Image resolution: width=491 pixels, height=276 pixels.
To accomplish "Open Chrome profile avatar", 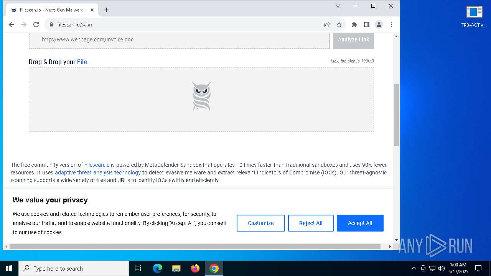I will 379,25.
